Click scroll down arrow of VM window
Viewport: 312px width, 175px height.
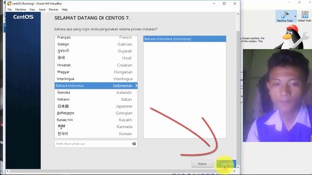coord(238,167)
